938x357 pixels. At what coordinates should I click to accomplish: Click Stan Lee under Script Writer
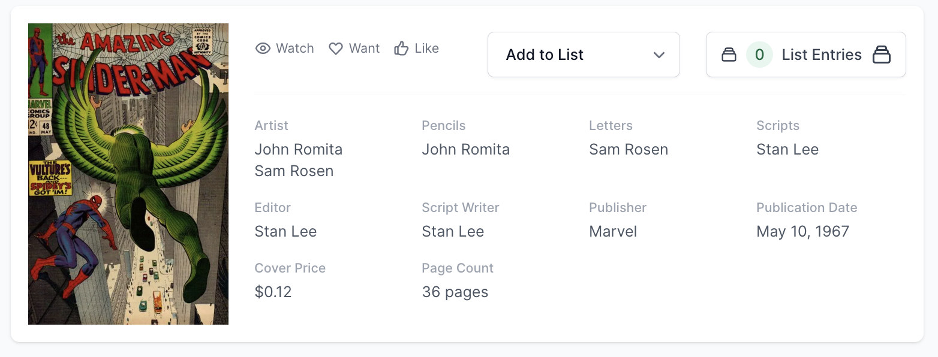pyautogui.click(x=453, y=231)
